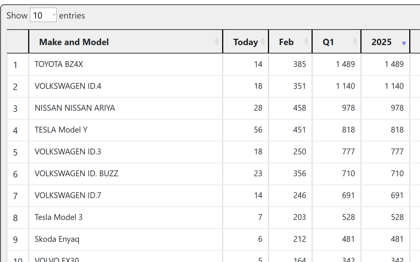Click the VOLKSWAGEN ID. BUZZ entry
420x262 pixels.
(76, 174)
